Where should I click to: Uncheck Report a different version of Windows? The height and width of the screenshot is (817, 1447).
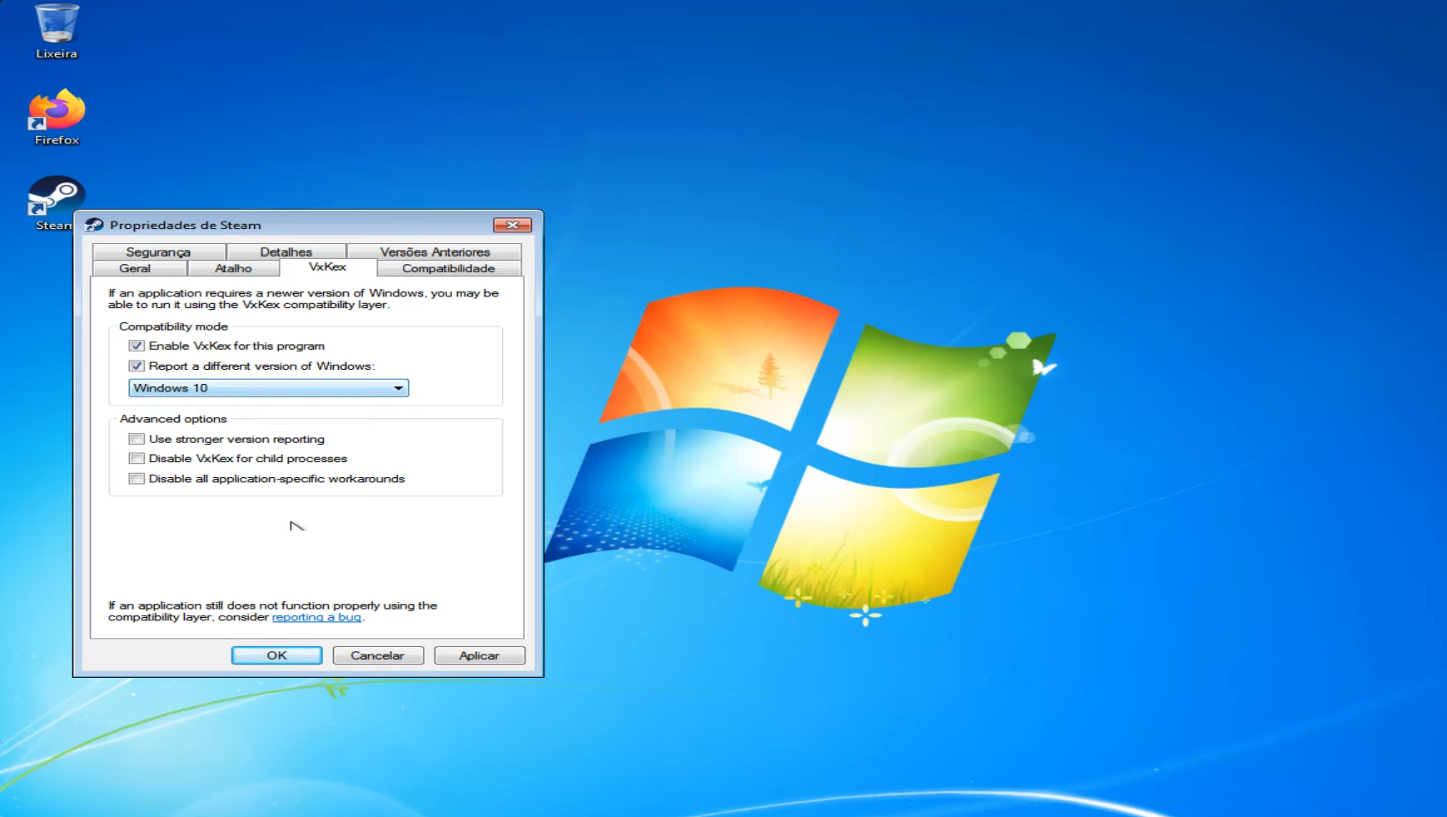[x=137, y=366]
